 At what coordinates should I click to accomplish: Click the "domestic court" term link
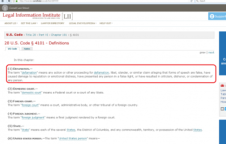31,93
